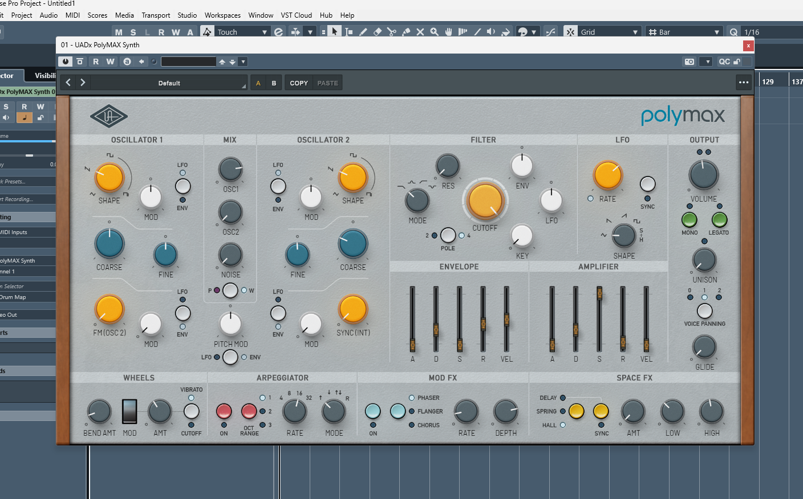
Task: Select the Object Selection arrow tool in Cubase toolbar
Action: click(335, 32)
